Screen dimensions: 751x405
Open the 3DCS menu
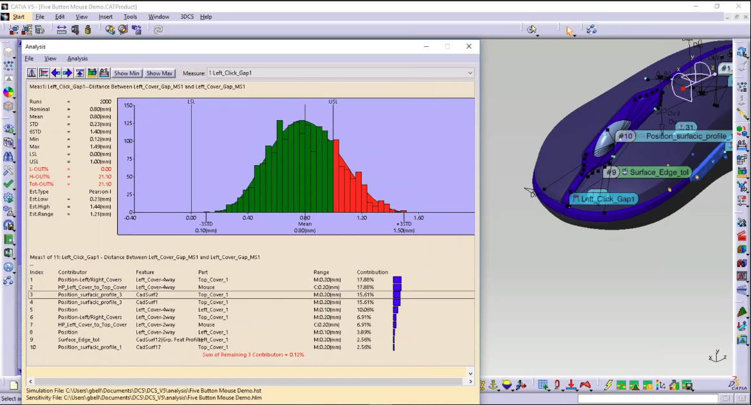coord(187,17)
